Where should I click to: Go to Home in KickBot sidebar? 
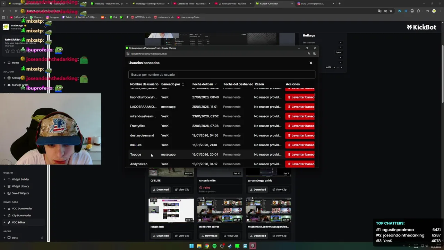pyautogui.click(x=15, y=62)
